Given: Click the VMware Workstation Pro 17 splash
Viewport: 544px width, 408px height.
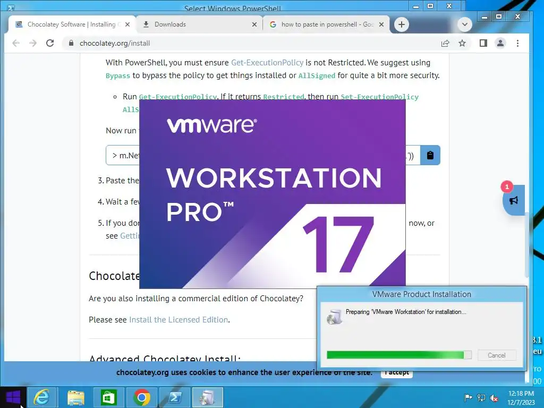Looking at the screenshot, I should pyautogui.click(x=273, y=194).
